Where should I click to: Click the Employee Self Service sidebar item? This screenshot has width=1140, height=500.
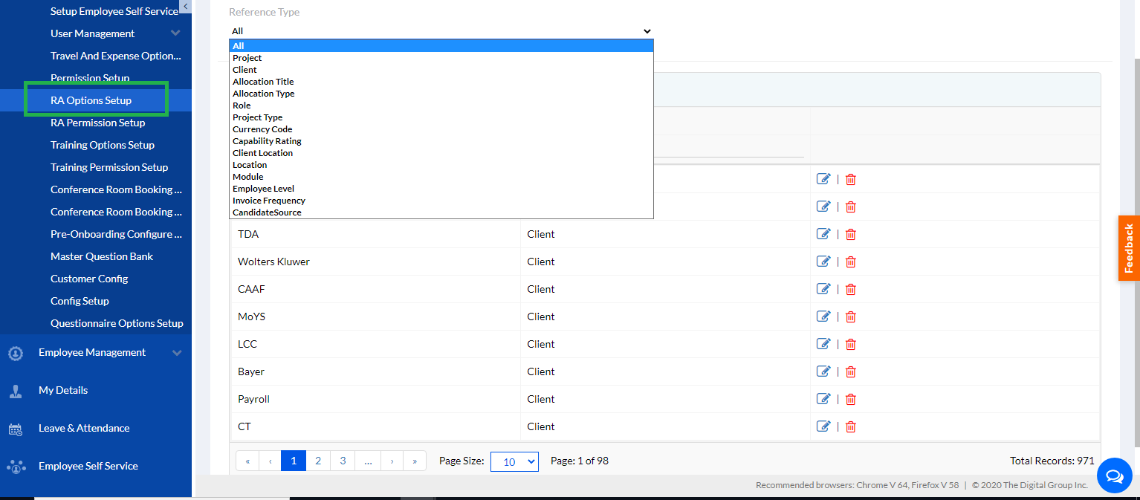[88, 466]
